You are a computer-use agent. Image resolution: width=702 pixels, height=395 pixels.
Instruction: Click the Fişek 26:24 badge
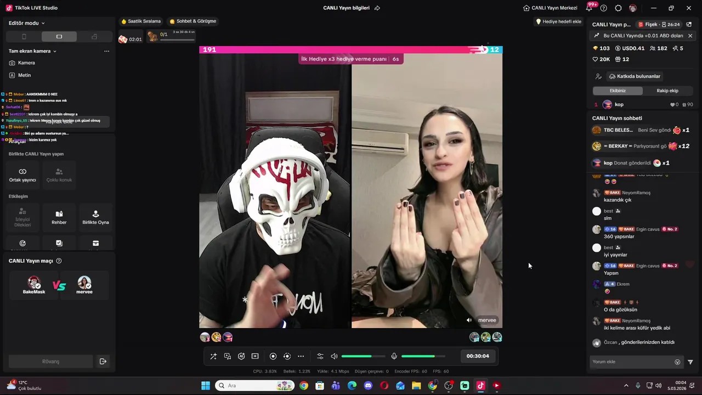(x=659, y=25)
